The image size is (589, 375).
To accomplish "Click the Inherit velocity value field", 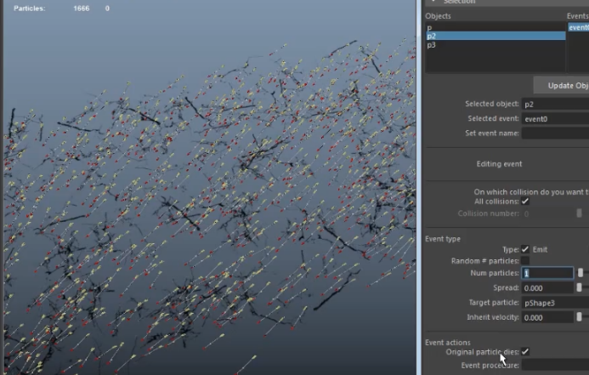I will coord(547,317).
